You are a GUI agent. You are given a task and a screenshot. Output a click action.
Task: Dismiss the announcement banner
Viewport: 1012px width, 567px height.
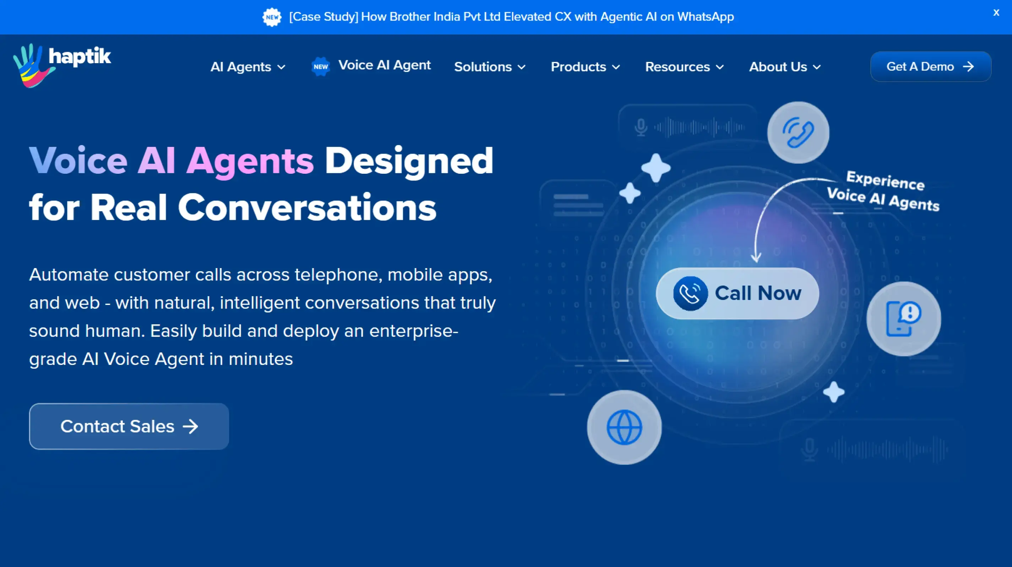click(996, 12)
